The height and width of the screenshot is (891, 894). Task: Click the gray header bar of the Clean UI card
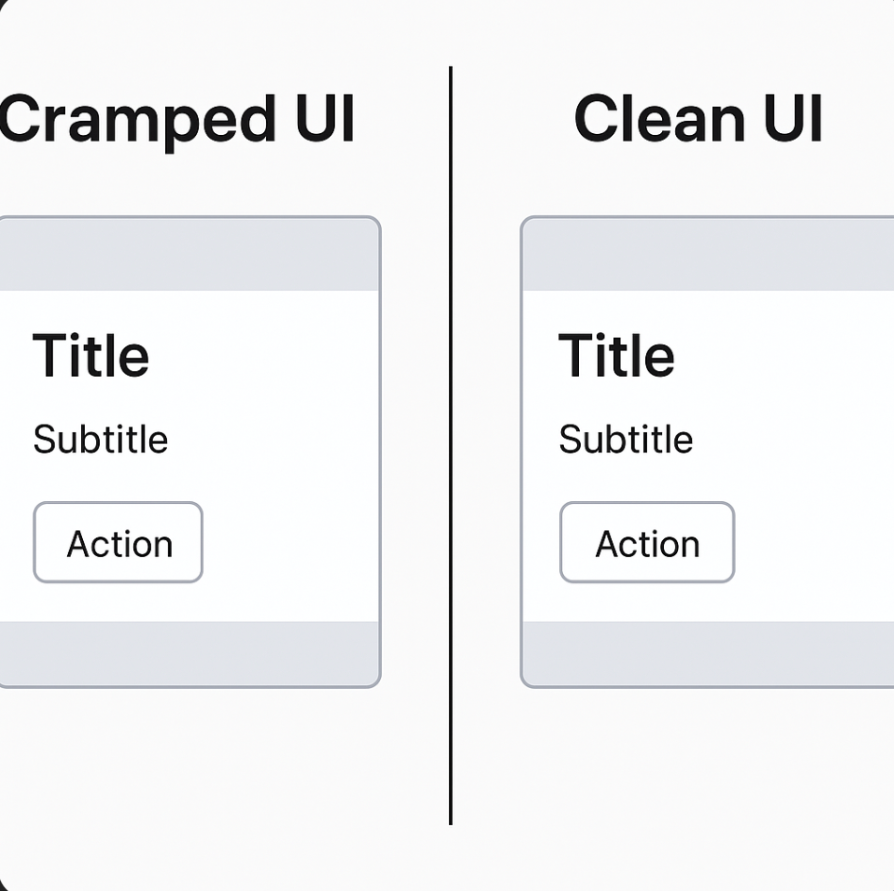707,255
